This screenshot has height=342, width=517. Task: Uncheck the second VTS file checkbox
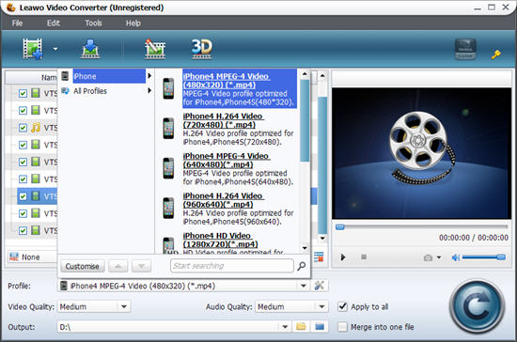pos(23,110)
